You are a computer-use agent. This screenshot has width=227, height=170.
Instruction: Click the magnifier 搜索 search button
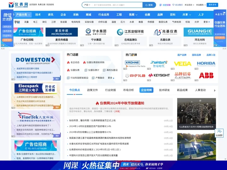click(149, 5)
